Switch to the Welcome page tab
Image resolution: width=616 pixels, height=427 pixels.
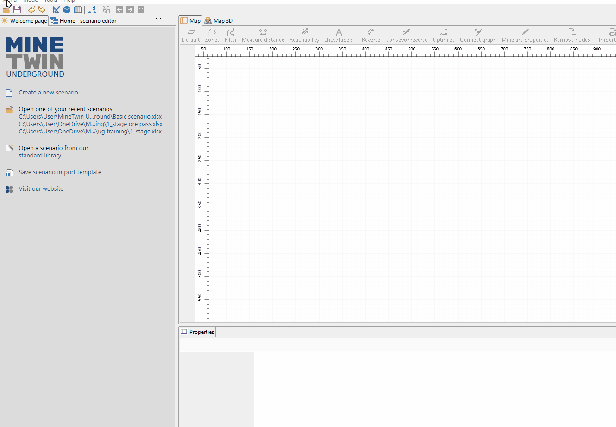tap(25, 20)
